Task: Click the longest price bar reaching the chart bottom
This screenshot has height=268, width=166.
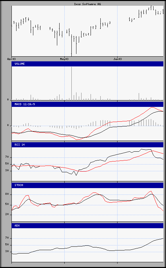Action: (72, 45)
